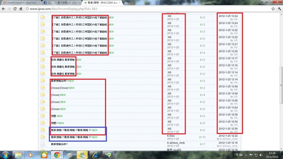Open the Chrome taskbar icon
283x159 pixels.
click(x=57, y=155)
